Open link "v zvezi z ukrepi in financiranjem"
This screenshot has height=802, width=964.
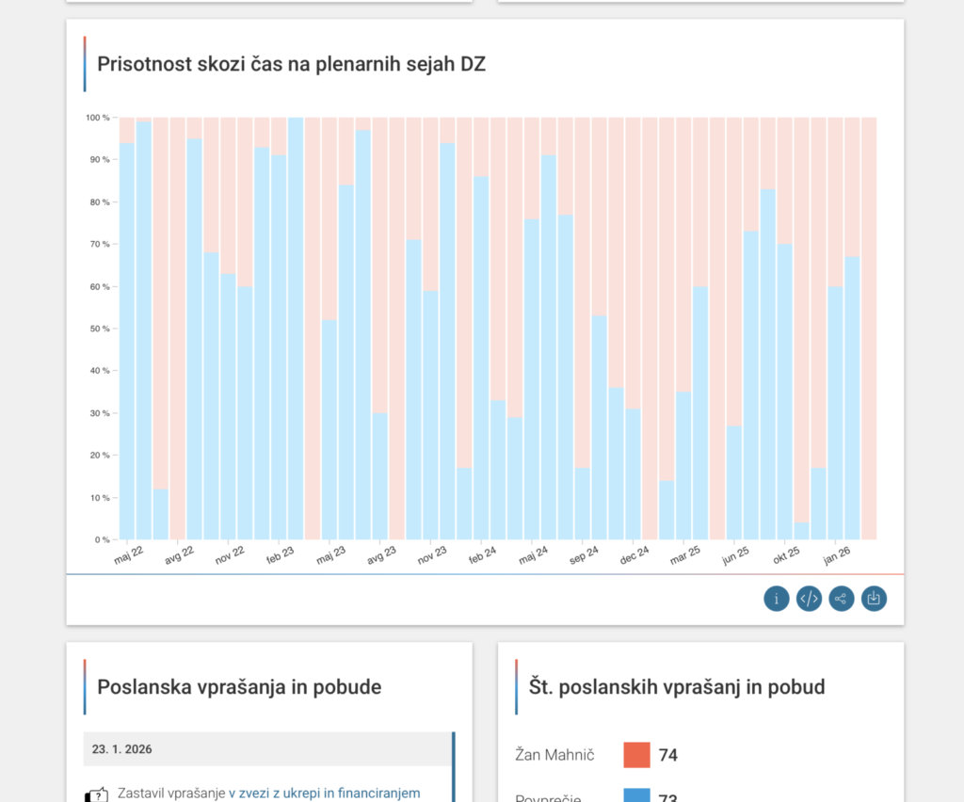pyautogui.click(x=324, y=794)
